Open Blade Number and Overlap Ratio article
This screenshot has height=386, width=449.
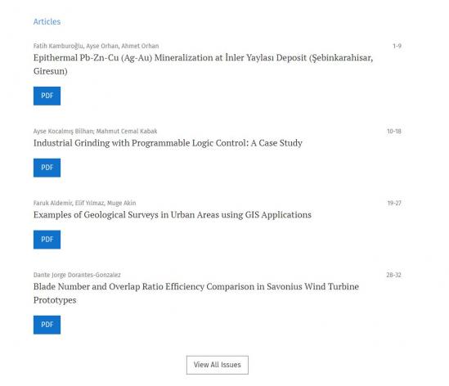(196, 294)
